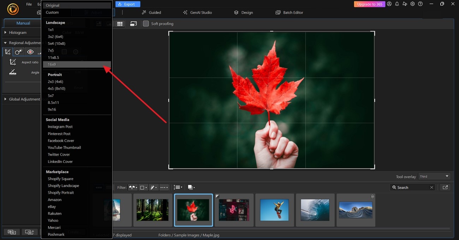
Task: Open the Tool overlay Third dropdown
Action: 434,176
